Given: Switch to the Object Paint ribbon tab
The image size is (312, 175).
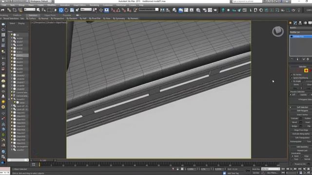Looking at the screenshot, I should pyautogui.click(x=50, y=15).
